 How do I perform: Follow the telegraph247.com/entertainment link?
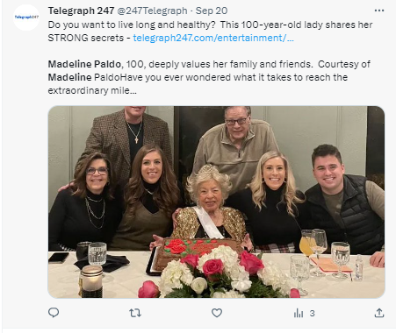pyautogui.click(x=213, y=38)
